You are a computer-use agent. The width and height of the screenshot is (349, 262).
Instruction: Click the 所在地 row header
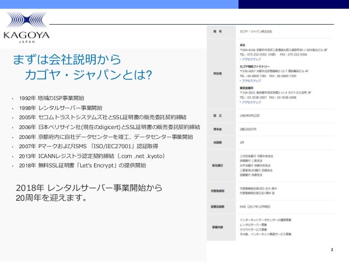[x=218, y=73]
